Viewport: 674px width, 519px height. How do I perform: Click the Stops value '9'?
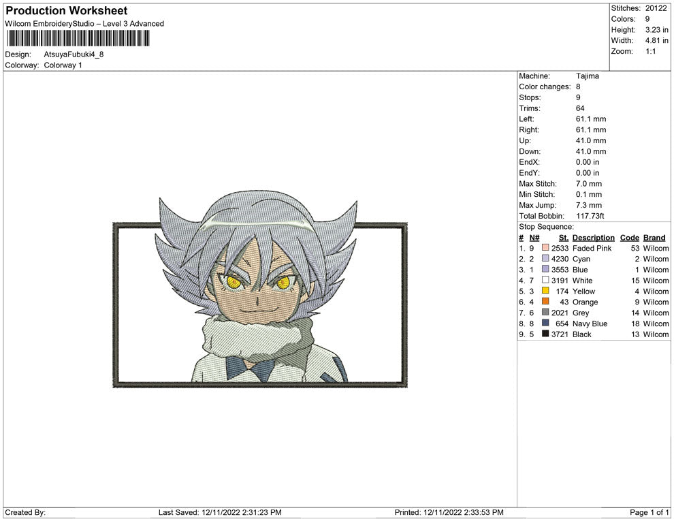578,97
